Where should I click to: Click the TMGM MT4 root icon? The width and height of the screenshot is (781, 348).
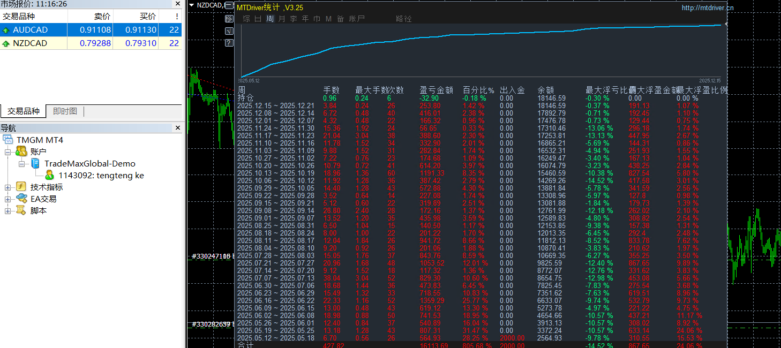click(x=8, y=140)
